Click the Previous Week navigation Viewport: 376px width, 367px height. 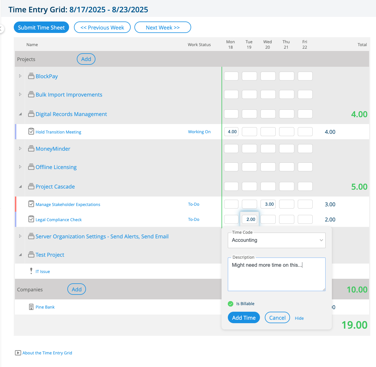tap(102, 27)
